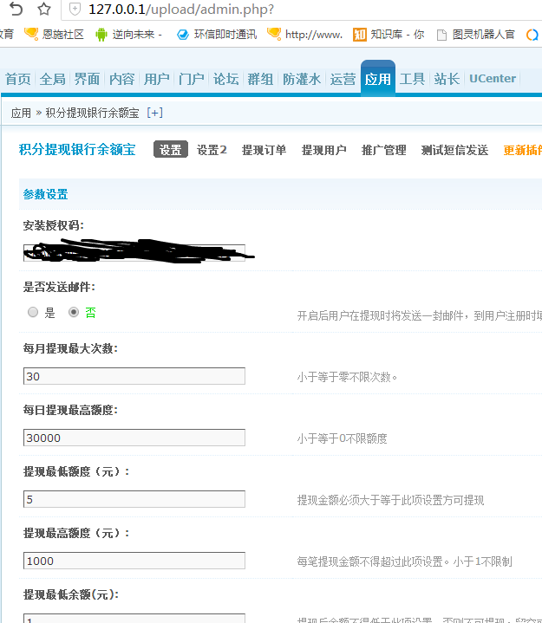Open the 图灵机器人官 bookmark
Screen dimensions: 542x623
point(475,35)
